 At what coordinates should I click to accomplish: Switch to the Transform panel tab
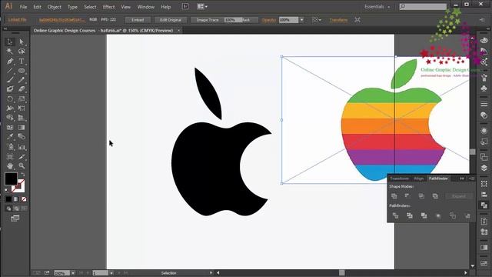[x=400, y=179]
